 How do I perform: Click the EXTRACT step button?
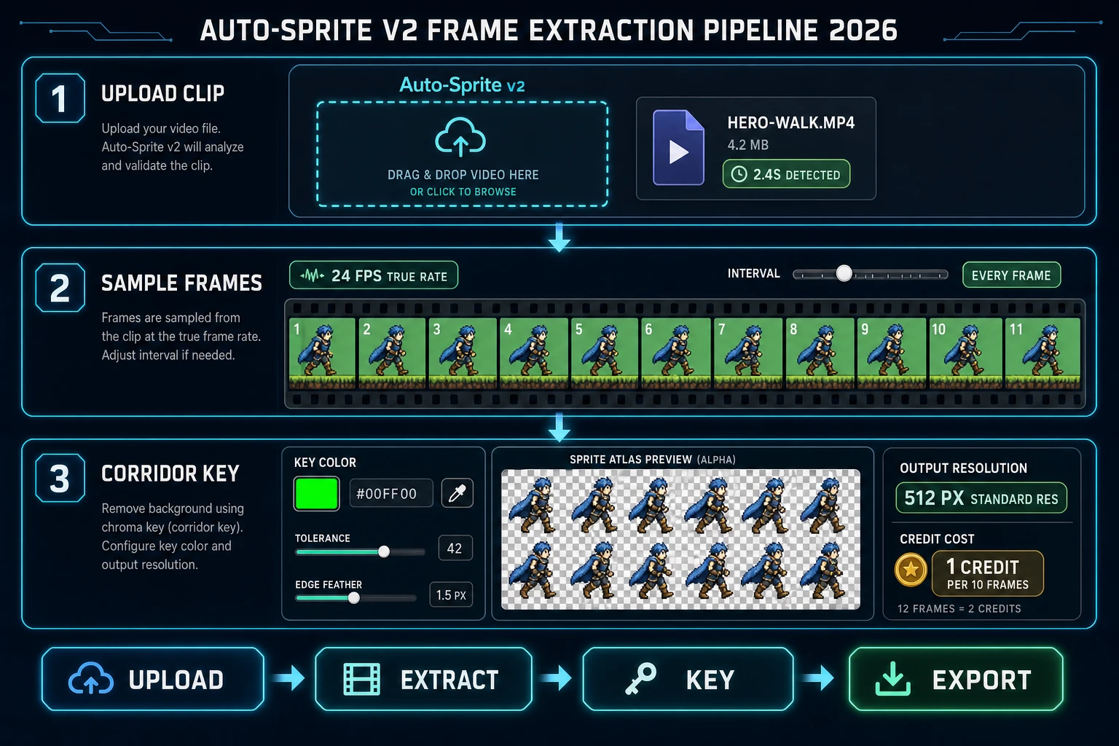[x=424, y=679]
